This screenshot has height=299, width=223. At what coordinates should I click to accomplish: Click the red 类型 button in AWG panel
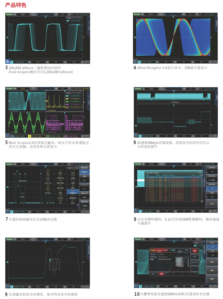(195, 251)
